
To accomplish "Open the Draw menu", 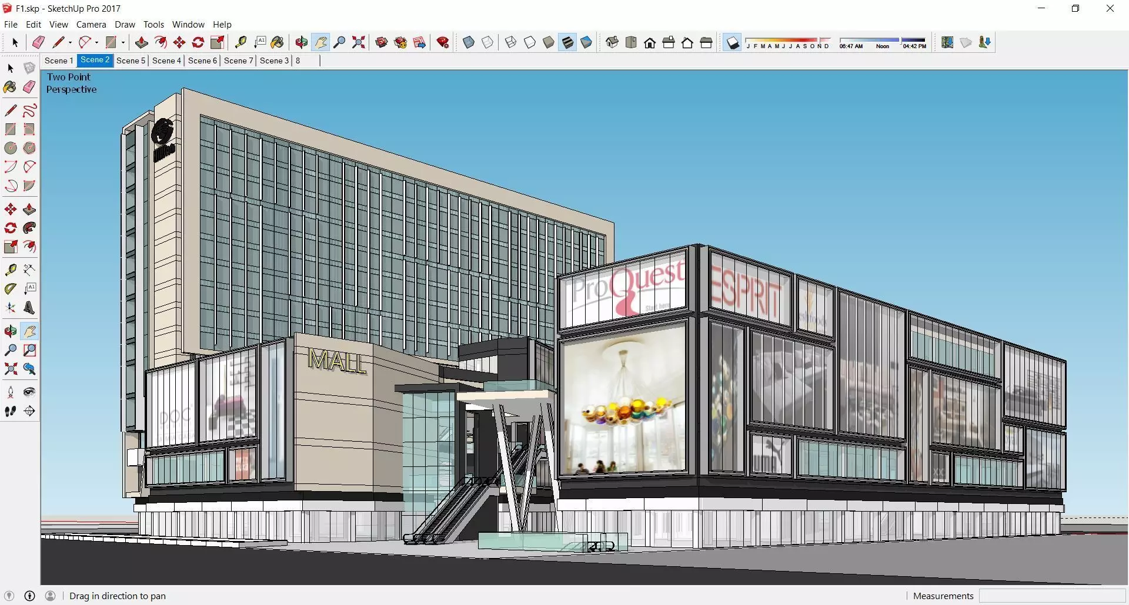I will (125, 25).
